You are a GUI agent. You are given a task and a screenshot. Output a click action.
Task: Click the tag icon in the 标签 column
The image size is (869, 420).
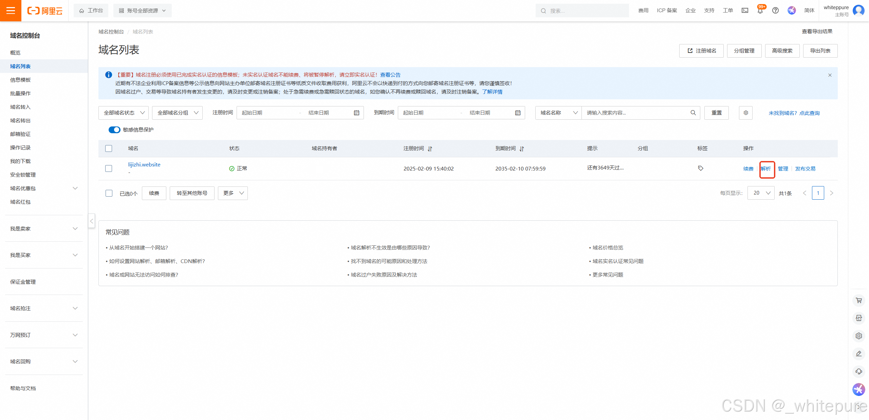click(x=700, y=168)
